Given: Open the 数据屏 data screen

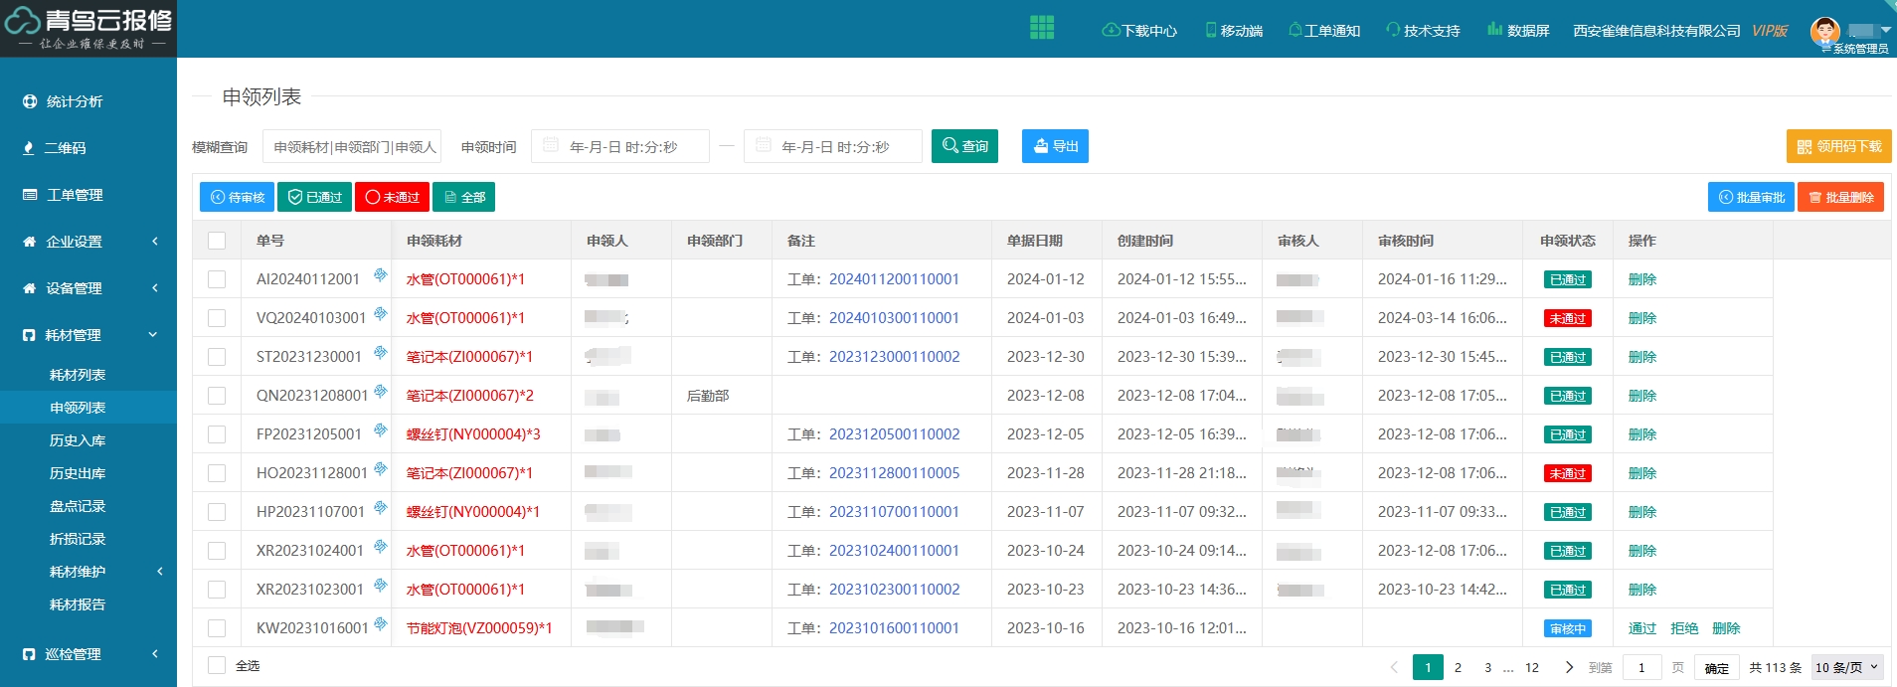Looking at the screenshot, I should 1518,31.
